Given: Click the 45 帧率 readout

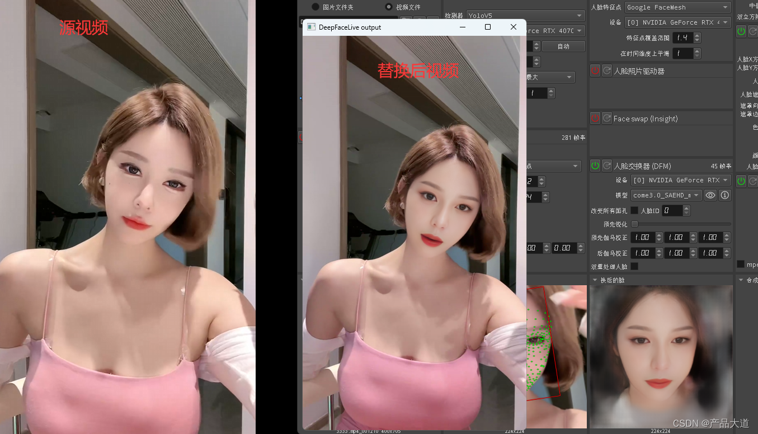Looking at the screenshot, I should click(722, 166).
